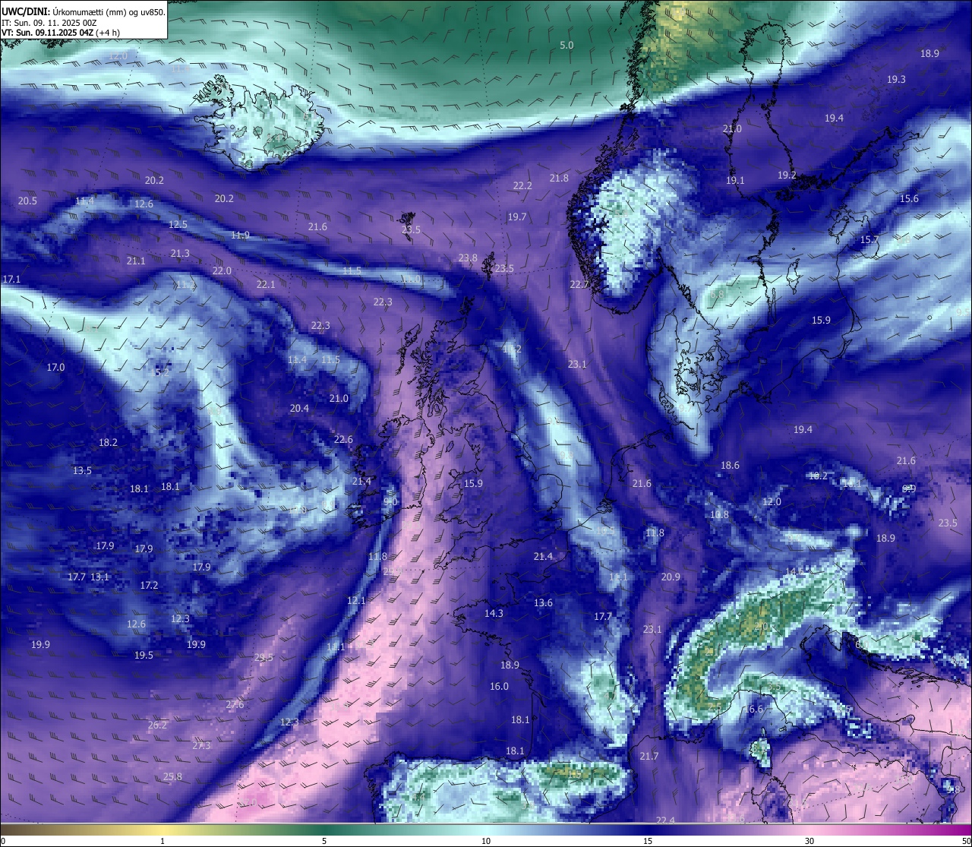Click the map value 27.6

pos(235,704)
